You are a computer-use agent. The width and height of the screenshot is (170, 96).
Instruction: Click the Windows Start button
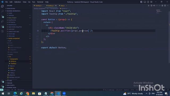pyautogui.click(x=3, y=94)
